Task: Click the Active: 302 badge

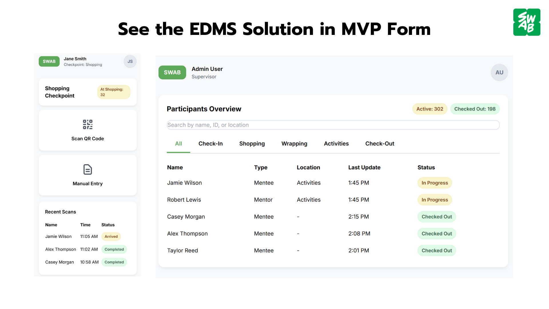Action: [x=429, y=109]
